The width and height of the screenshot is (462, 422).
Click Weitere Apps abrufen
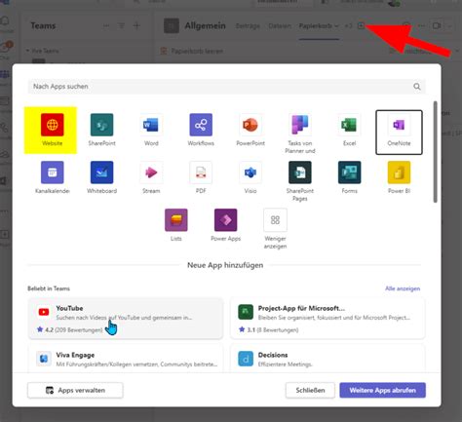(382, 390)
